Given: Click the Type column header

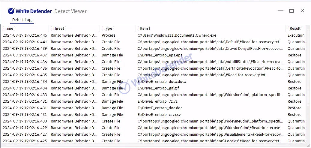Looking at the screenshot, I should [108, 28].
